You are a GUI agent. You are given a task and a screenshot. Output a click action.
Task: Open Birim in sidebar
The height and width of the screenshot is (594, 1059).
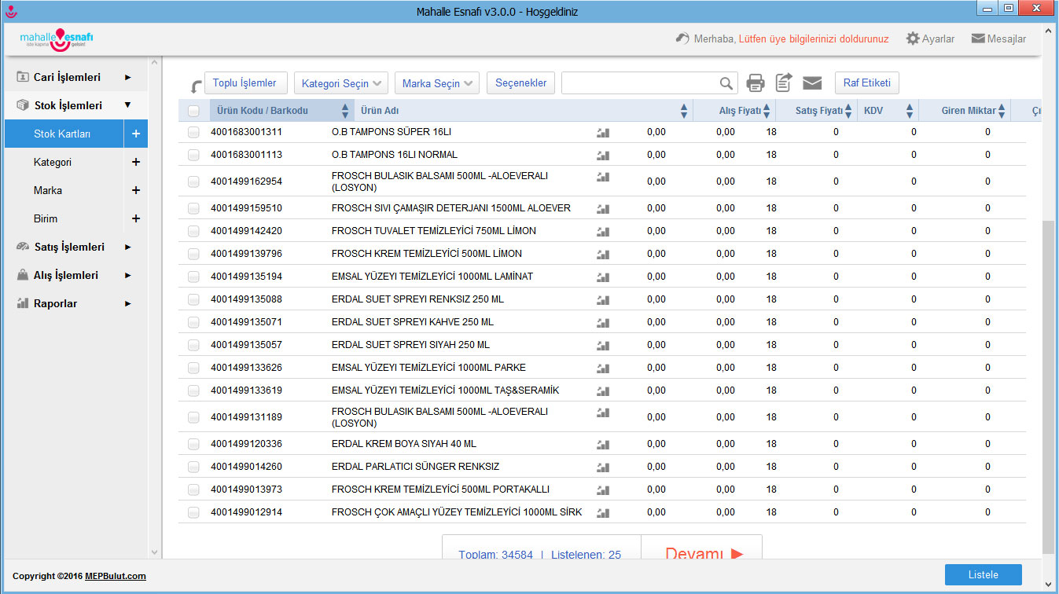coord(46,218)
